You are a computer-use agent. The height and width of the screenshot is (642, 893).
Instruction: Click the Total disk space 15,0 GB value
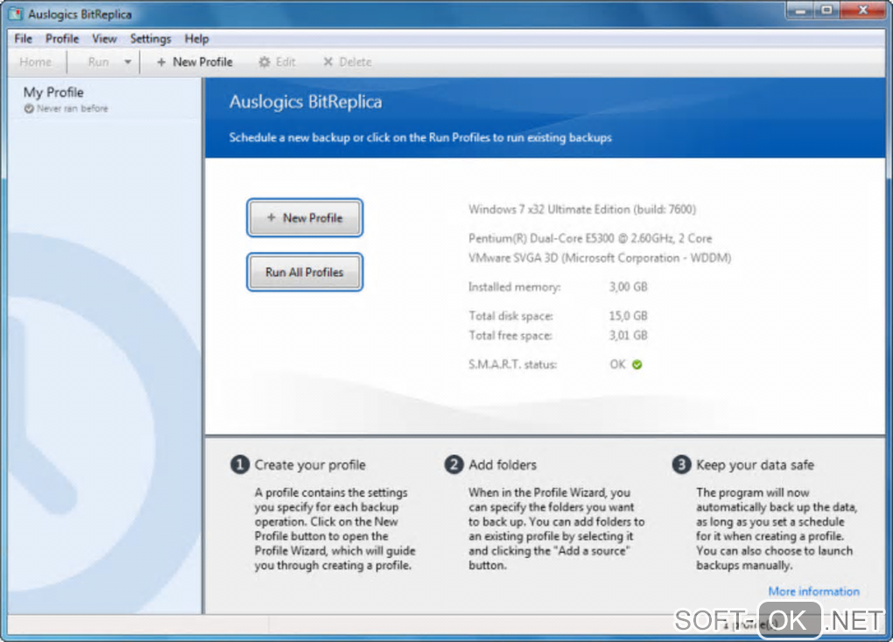629,316
